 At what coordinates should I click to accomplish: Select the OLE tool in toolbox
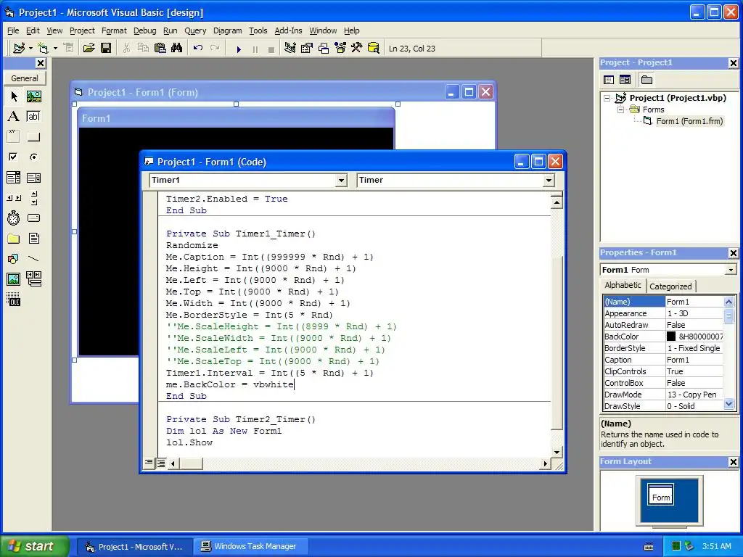click(14, 300)
